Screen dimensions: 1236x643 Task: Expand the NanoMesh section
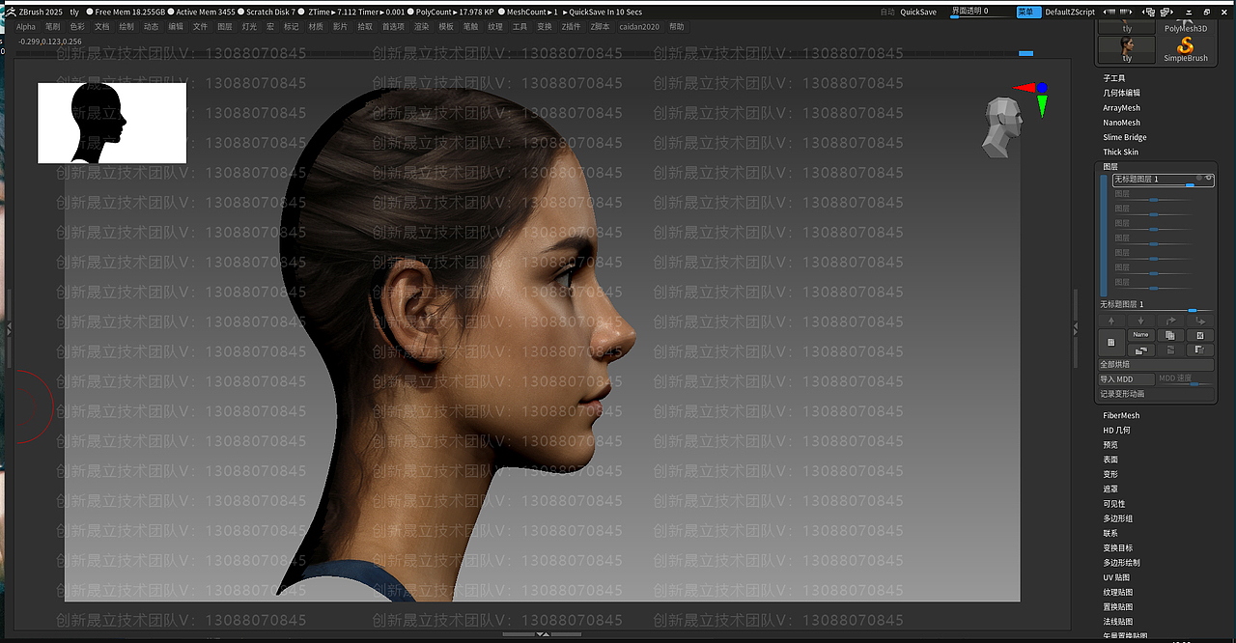tap(1121, 123)
